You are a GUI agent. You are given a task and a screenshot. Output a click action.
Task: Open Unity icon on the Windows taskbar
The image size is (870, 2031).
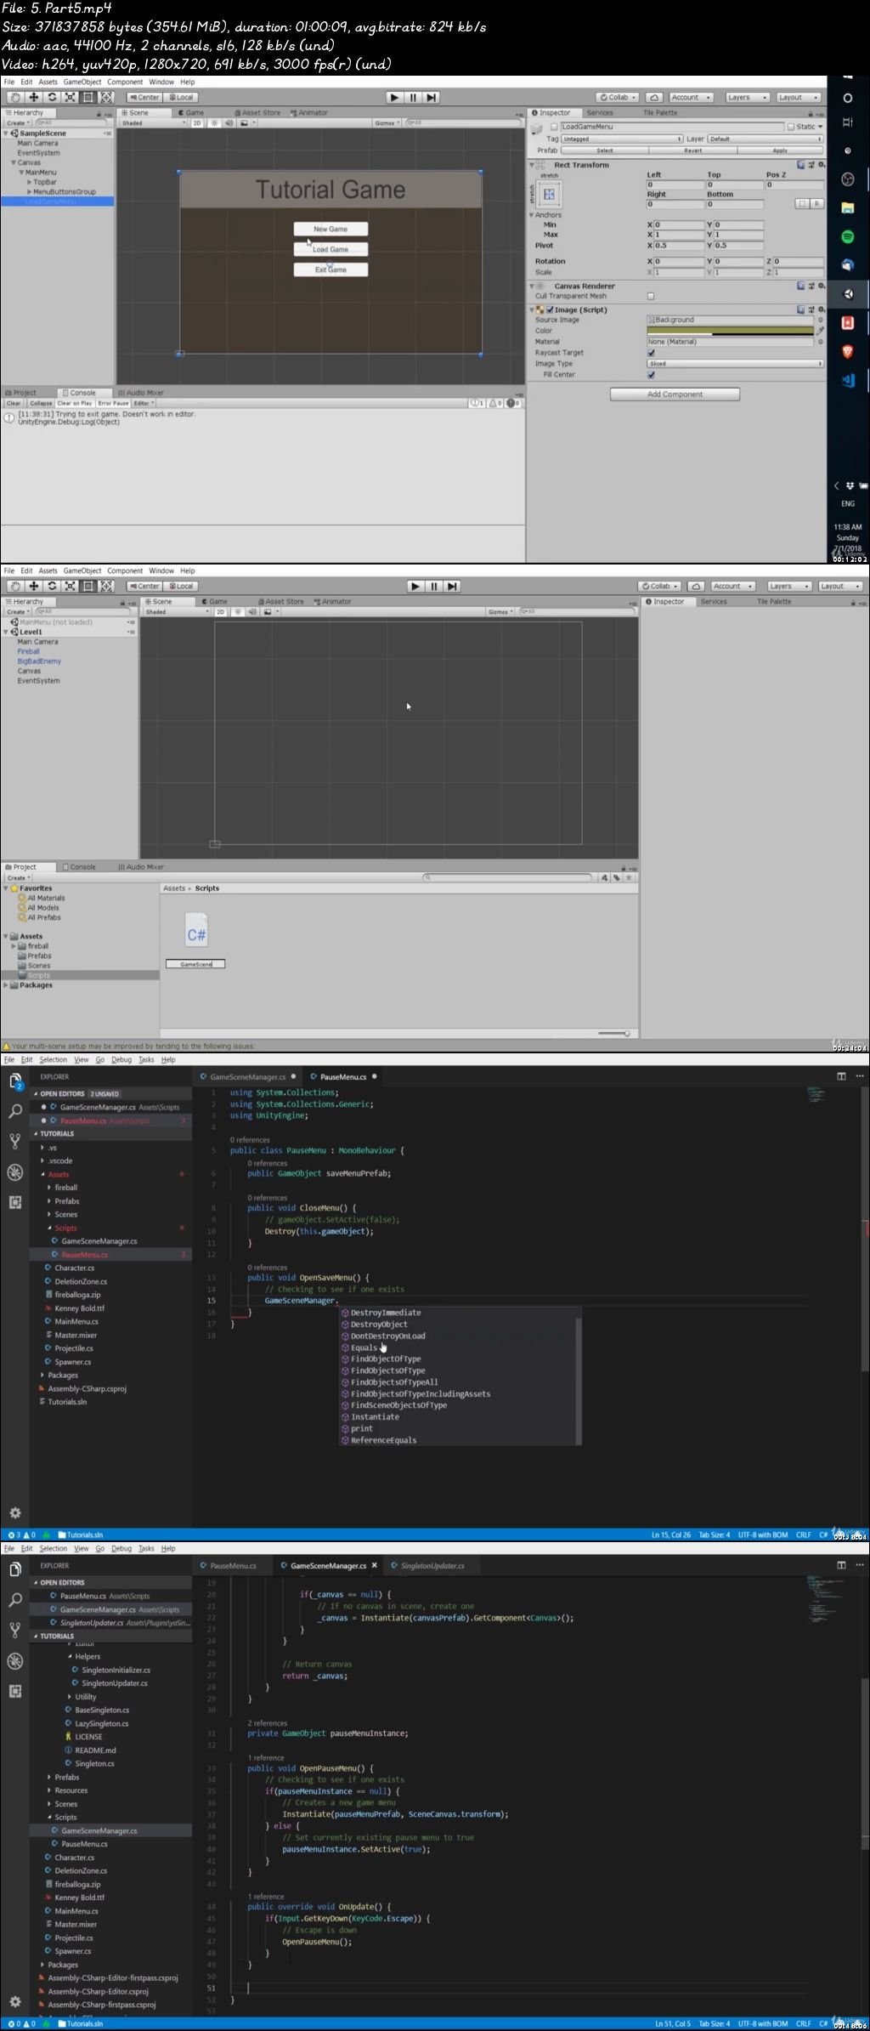click(x=848, y=294)
